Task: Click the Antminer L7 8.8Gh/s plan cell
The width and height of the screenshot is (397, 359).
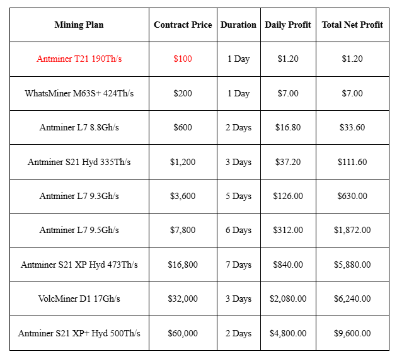Action: point(79,127)
